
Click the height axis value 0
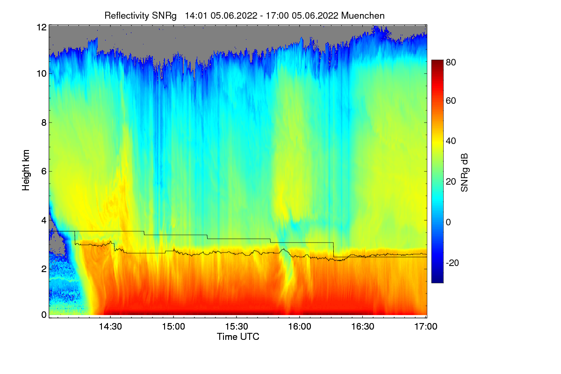point(44,315)
